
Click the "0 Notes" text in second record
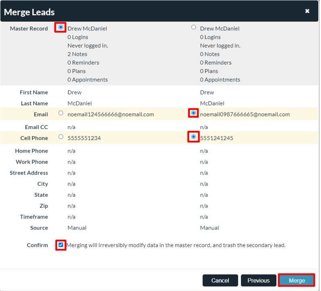[210, 54]
